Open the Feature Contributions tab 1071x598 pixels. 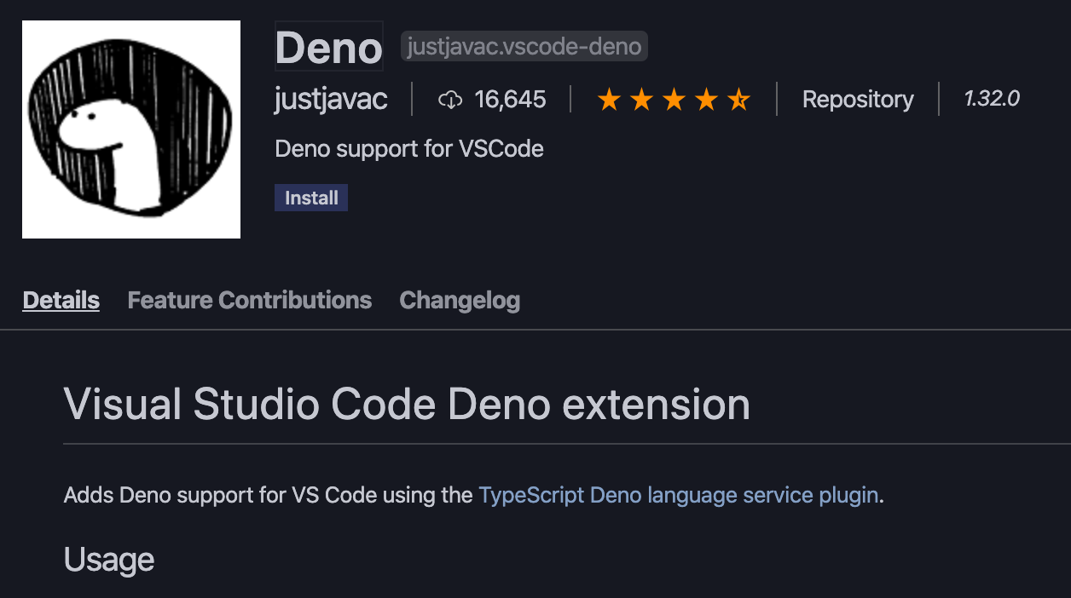(x=250, y=300)
